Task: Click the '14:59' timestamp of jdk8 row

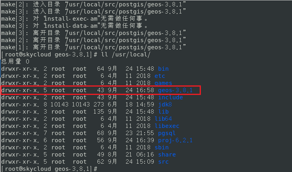Action: 145,104
